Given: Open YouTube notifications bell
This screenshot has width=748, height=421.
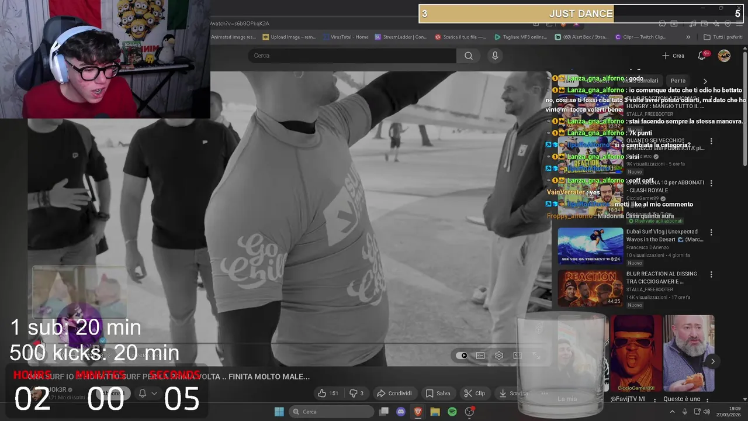Looking at the screenshot, I should (x=702, y=56).
